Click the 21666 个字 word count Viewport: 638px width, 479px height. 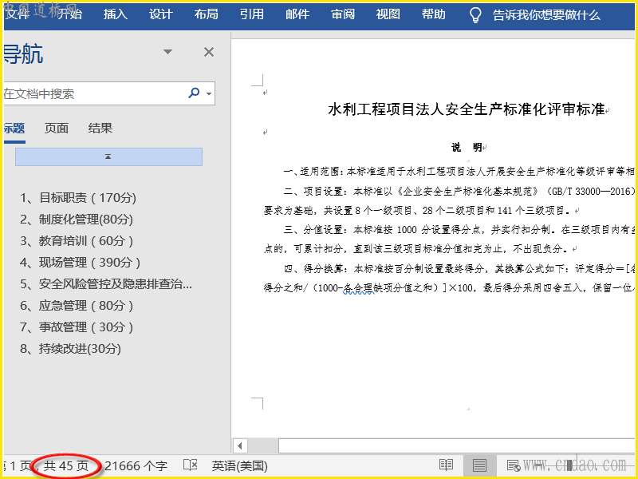point(136,465)
